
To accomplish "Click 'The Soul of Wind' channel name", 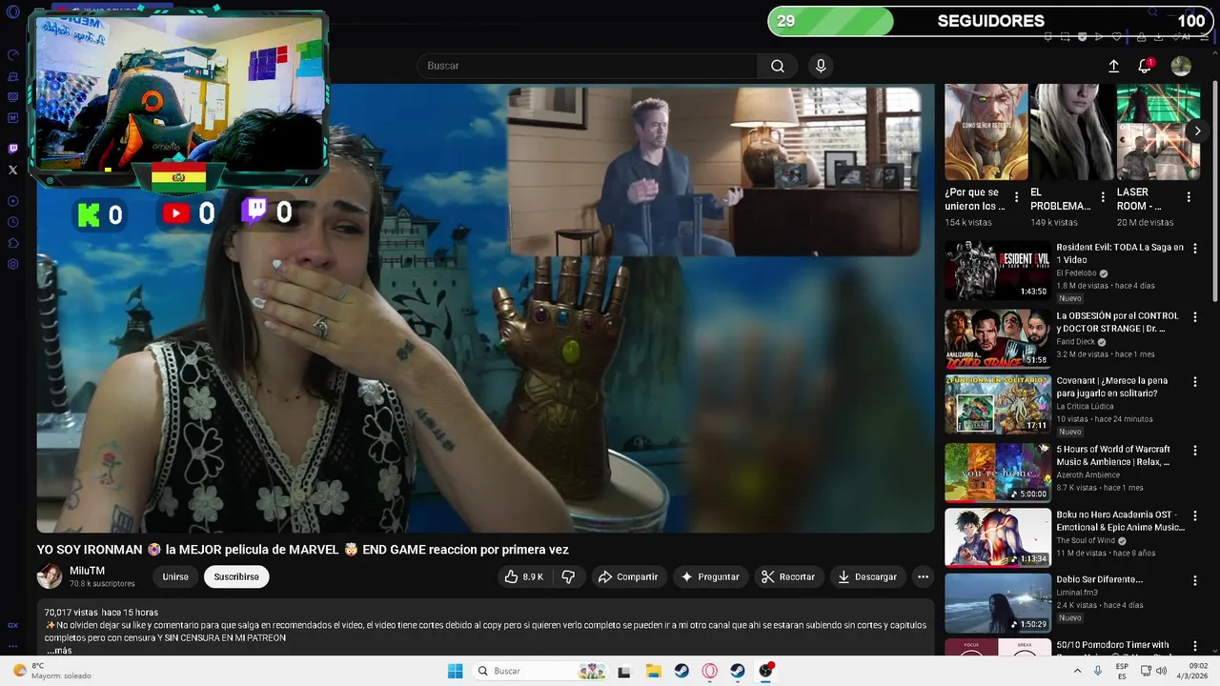I will coord(1086,540).
